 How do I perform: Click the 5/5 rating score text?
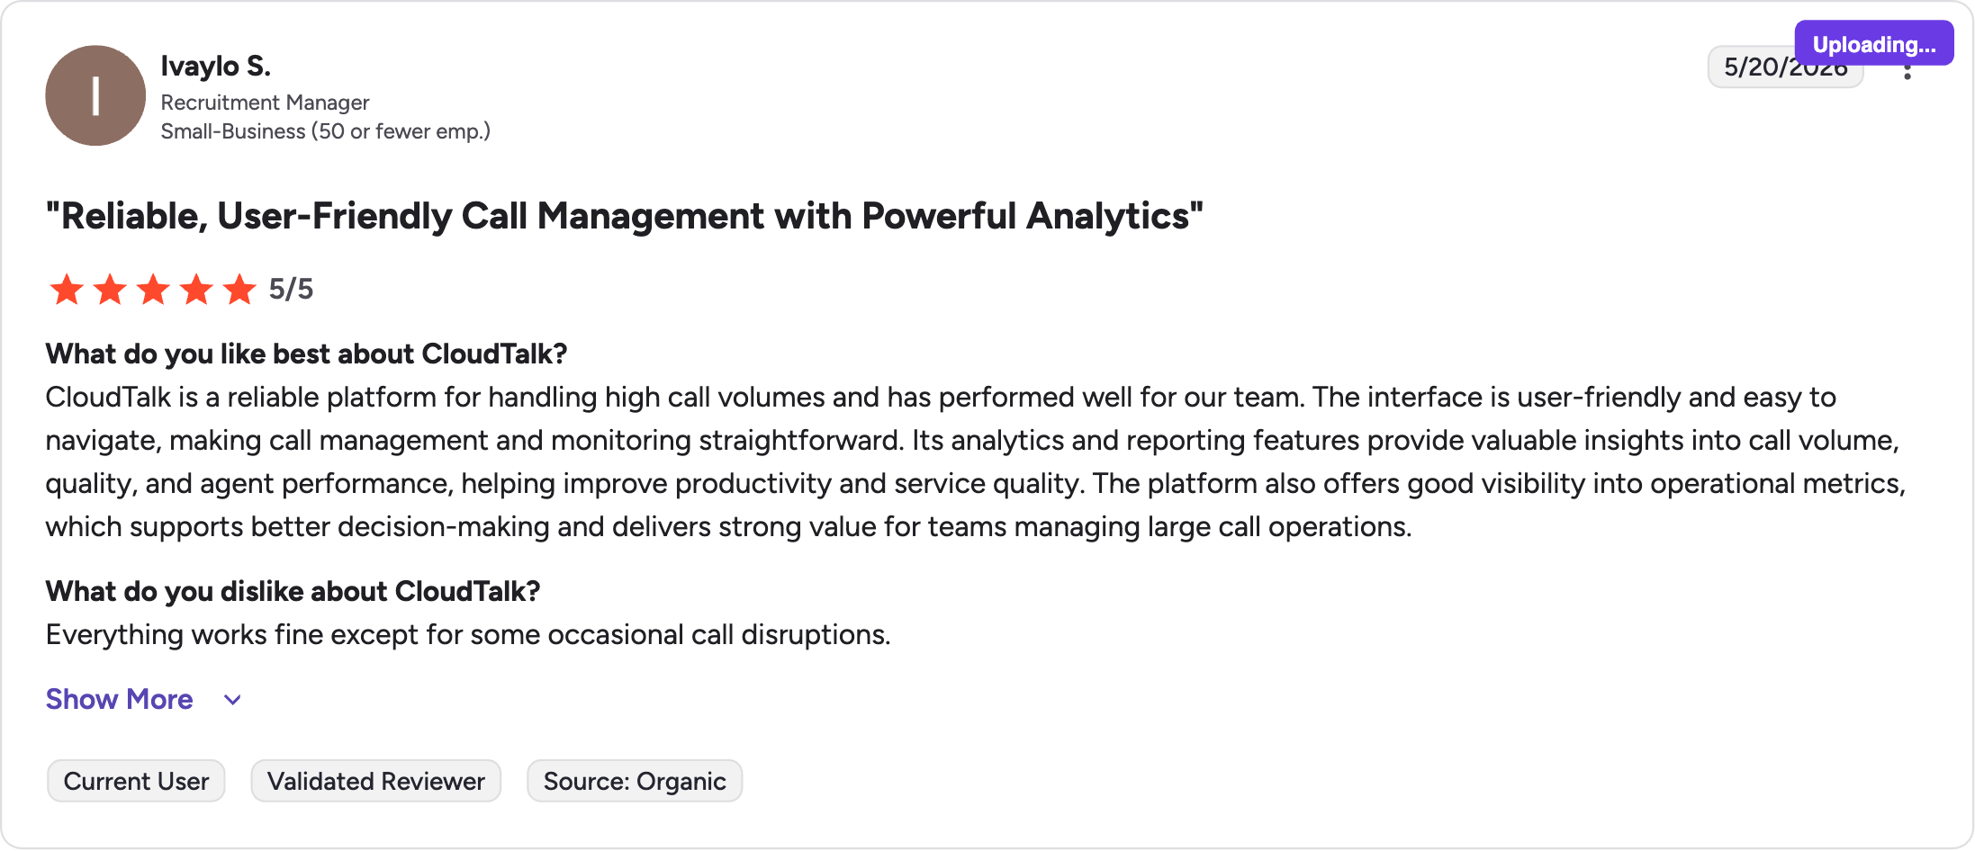[291, 289]
